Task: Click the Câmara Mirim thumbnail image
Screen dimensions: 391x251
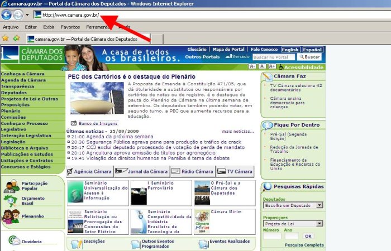Action: 202,221
